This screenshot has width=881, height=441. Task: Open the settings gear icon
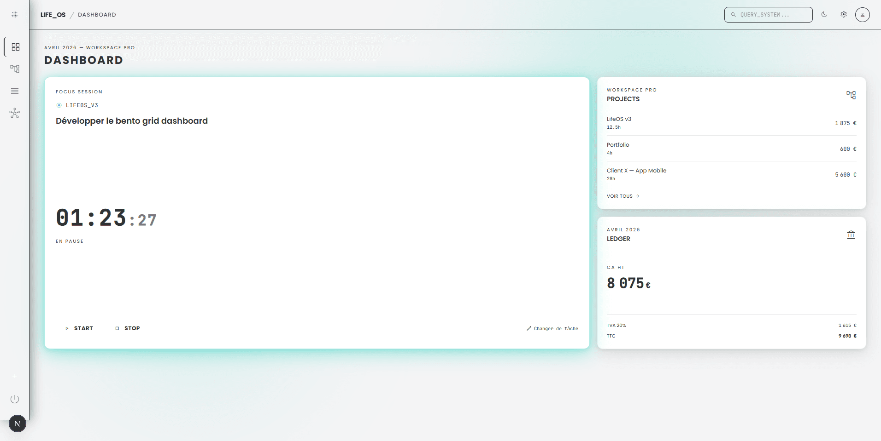(843, 15)
